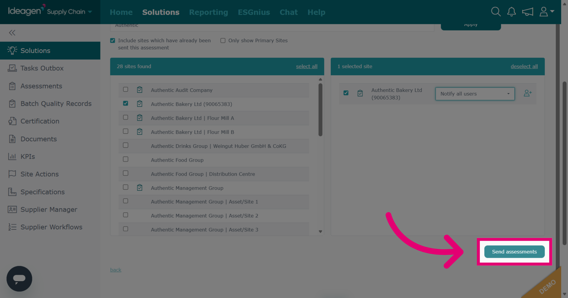Screen dimensions: 568x298
Task: Click the sites list scrollbar thumb
Action: click(x=320, y=110)
